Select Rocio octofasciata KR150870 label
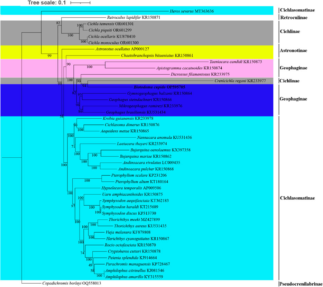323x287 pixels. point(130,245)
